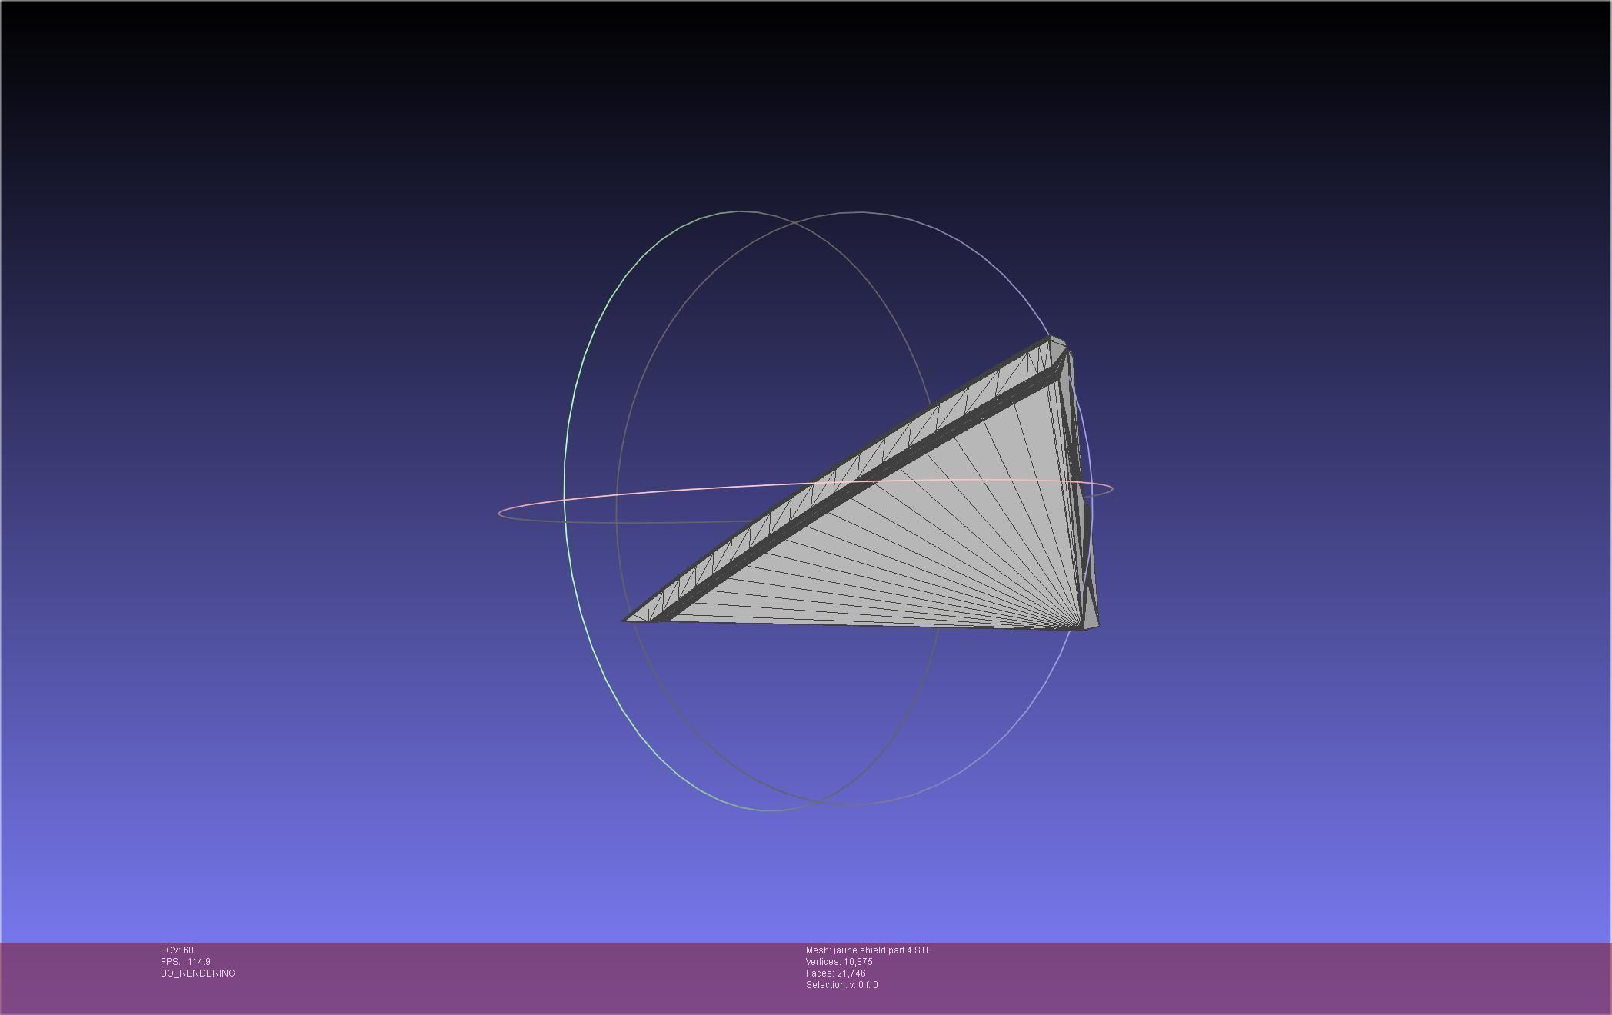Click the Vertices: 10,875 readout
This screenshot has width=1612, height=1015.
839,962
